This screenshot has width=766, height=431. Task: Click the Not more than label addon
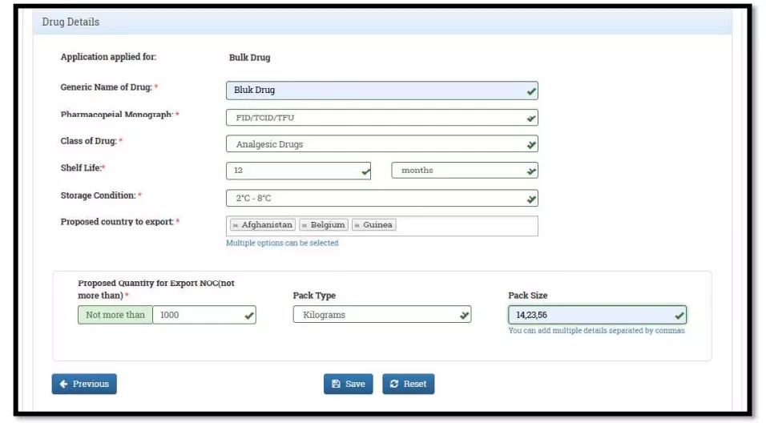click(x=115, y=315)
